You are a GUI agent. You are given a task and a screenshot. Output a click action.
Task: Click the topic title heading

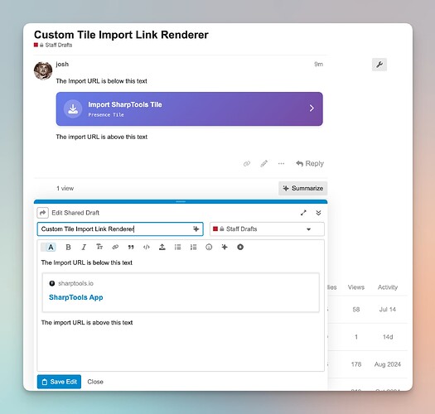121,35
